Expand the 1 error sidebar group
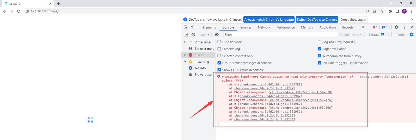The image size is (416, 140). tap(185, 55)
